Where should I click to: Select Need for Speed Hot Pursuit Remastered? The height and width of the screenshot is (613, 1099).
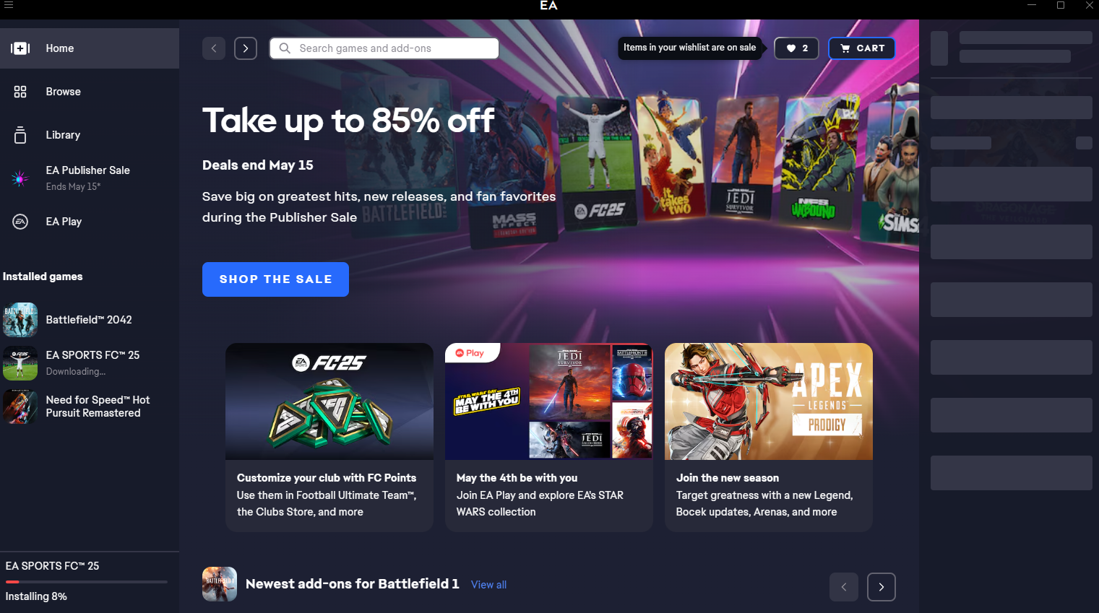point(90,407)
